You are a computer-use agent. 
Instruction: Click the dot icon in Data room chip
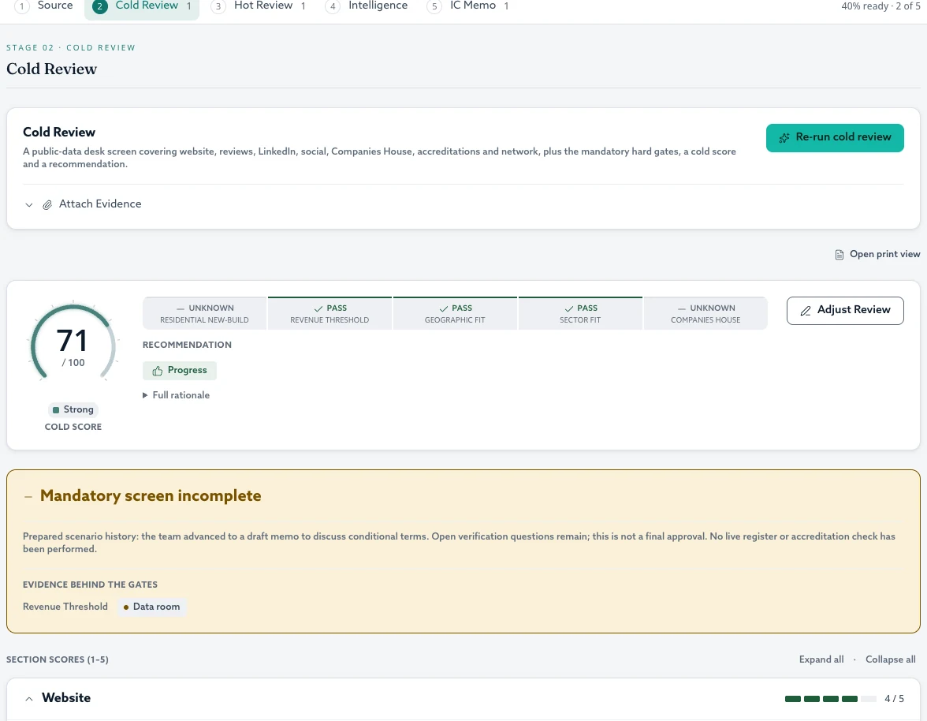coord(126,607)
